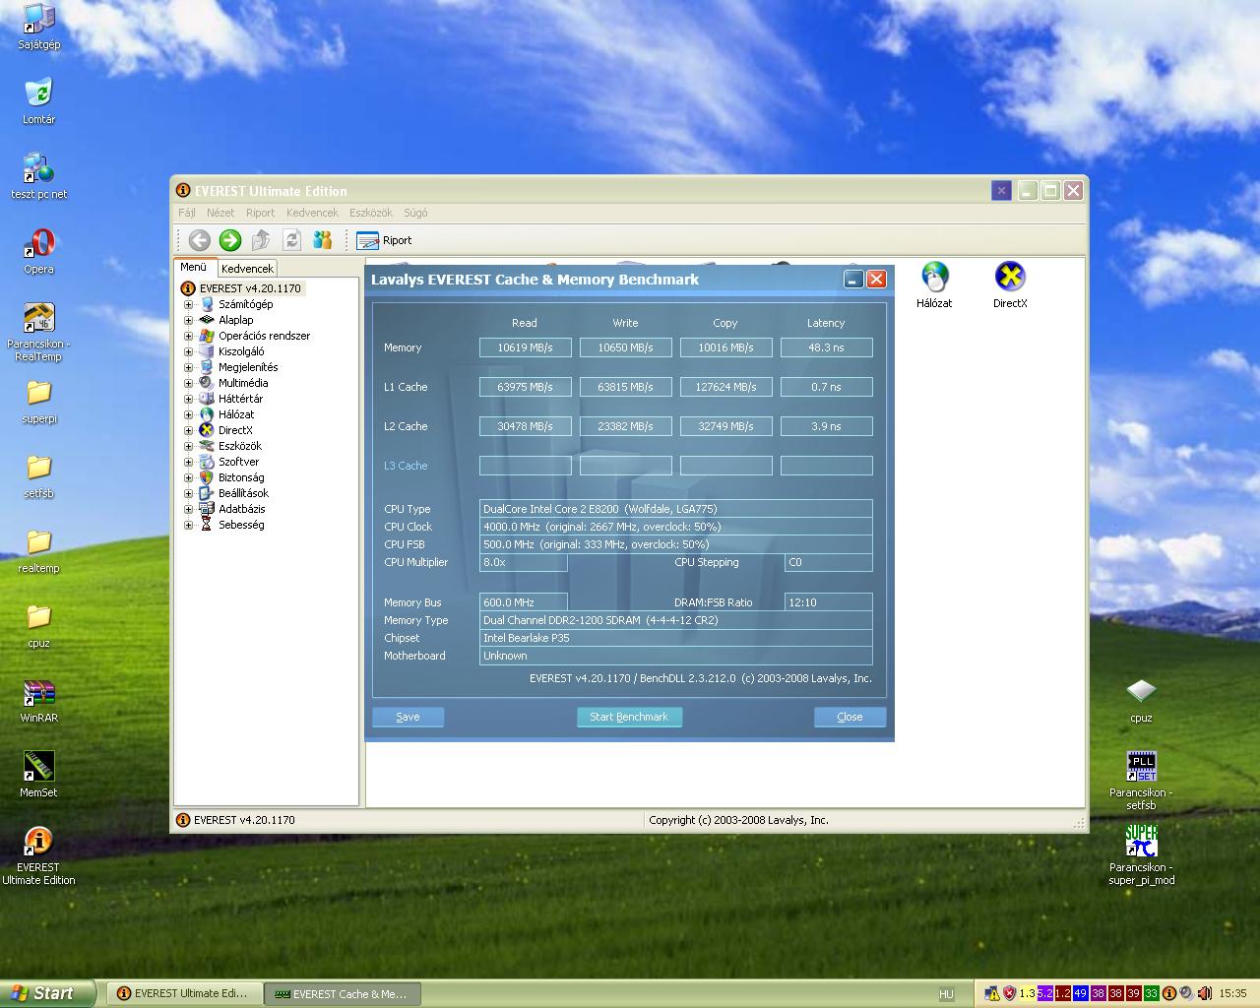Expand the Számítógép tree node
Screen dimensions: 1260x1008
(188, 304)
